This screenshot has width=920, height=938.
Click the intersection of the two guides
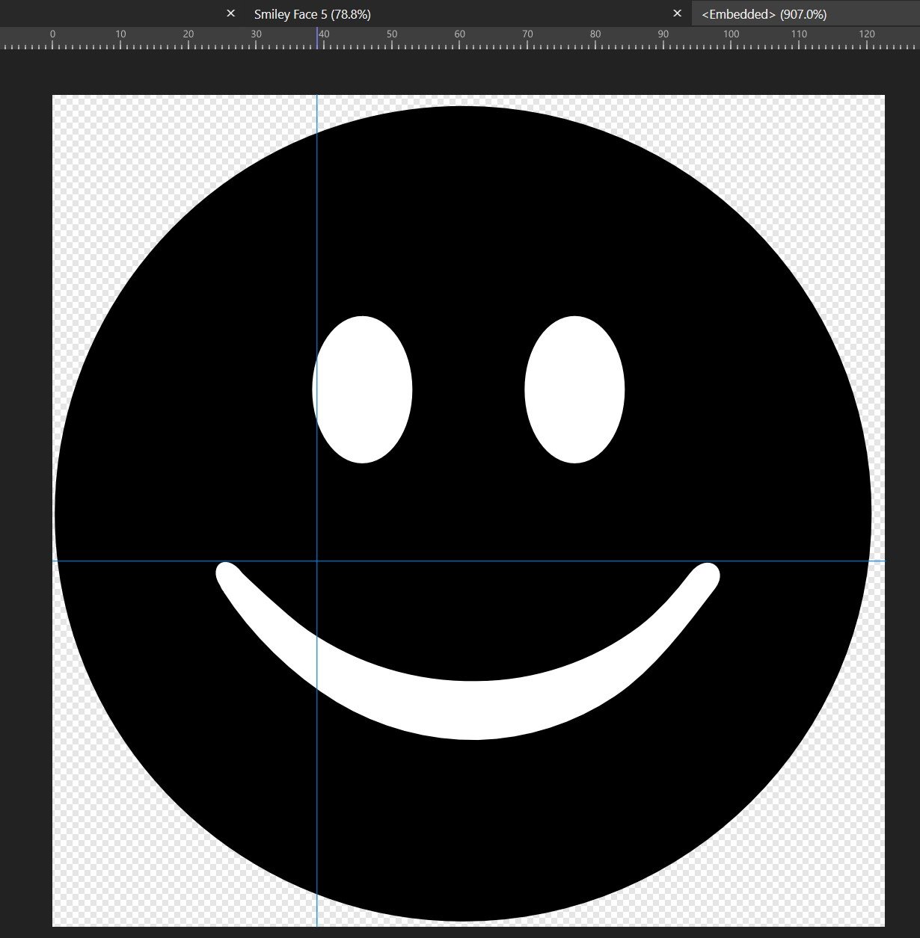[317, 560]
